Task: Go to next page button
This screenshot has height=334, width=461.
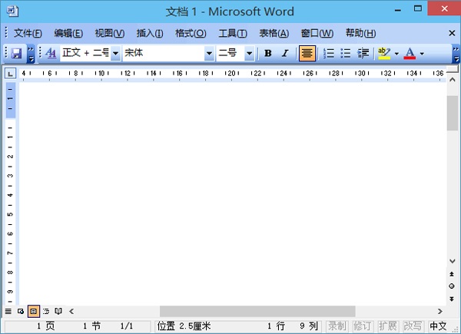Action: (x=452, y=299)
